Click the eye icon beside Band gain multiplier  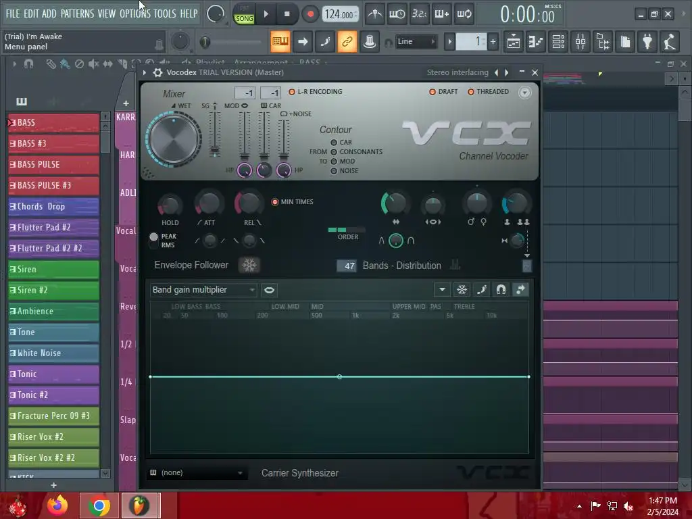[x=269, y=290]
